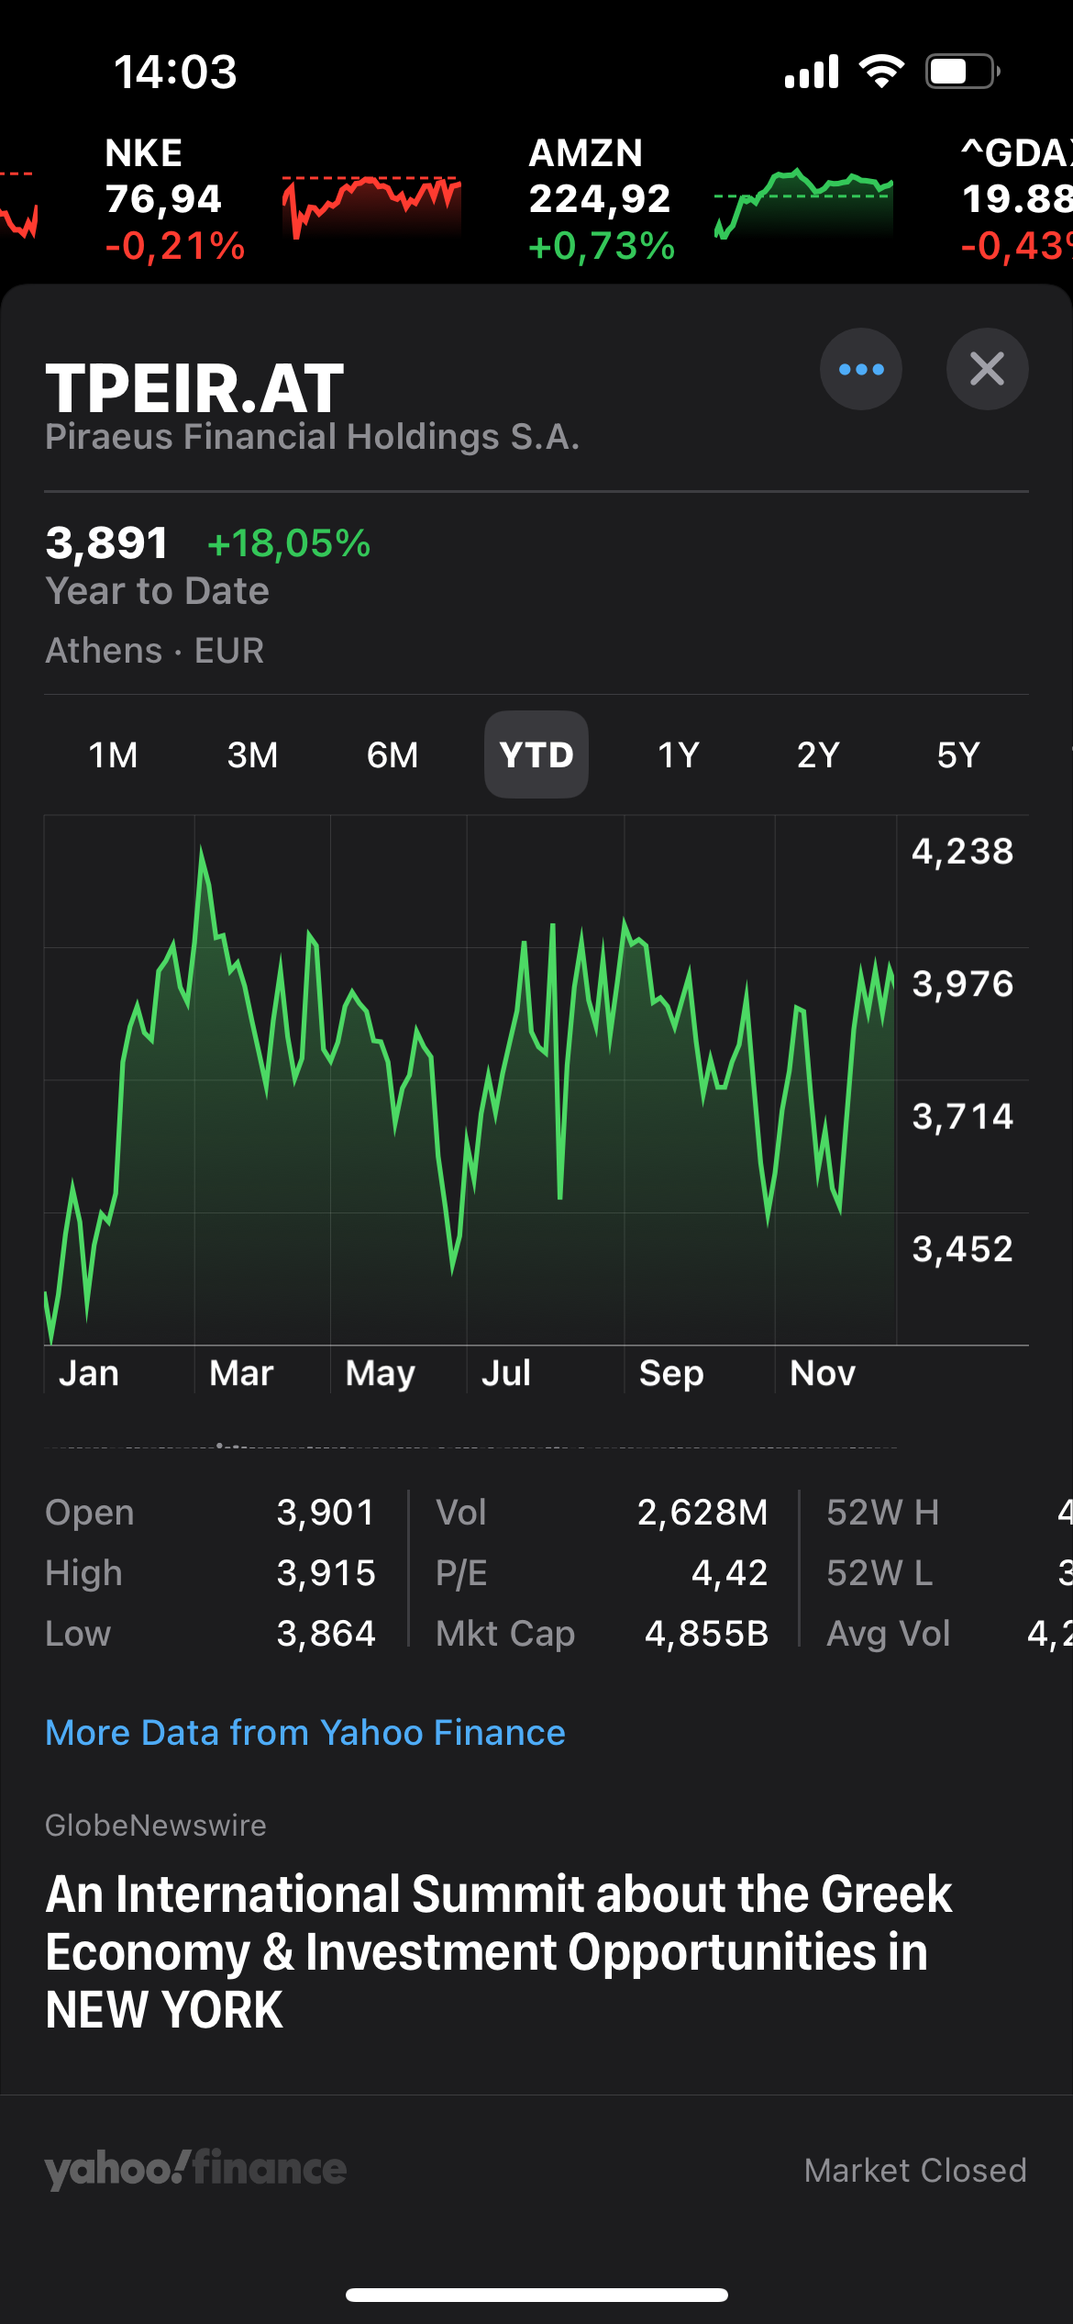Tap the Vol value 2,628M
1073x2324 pixels.
click(702, 1513)
